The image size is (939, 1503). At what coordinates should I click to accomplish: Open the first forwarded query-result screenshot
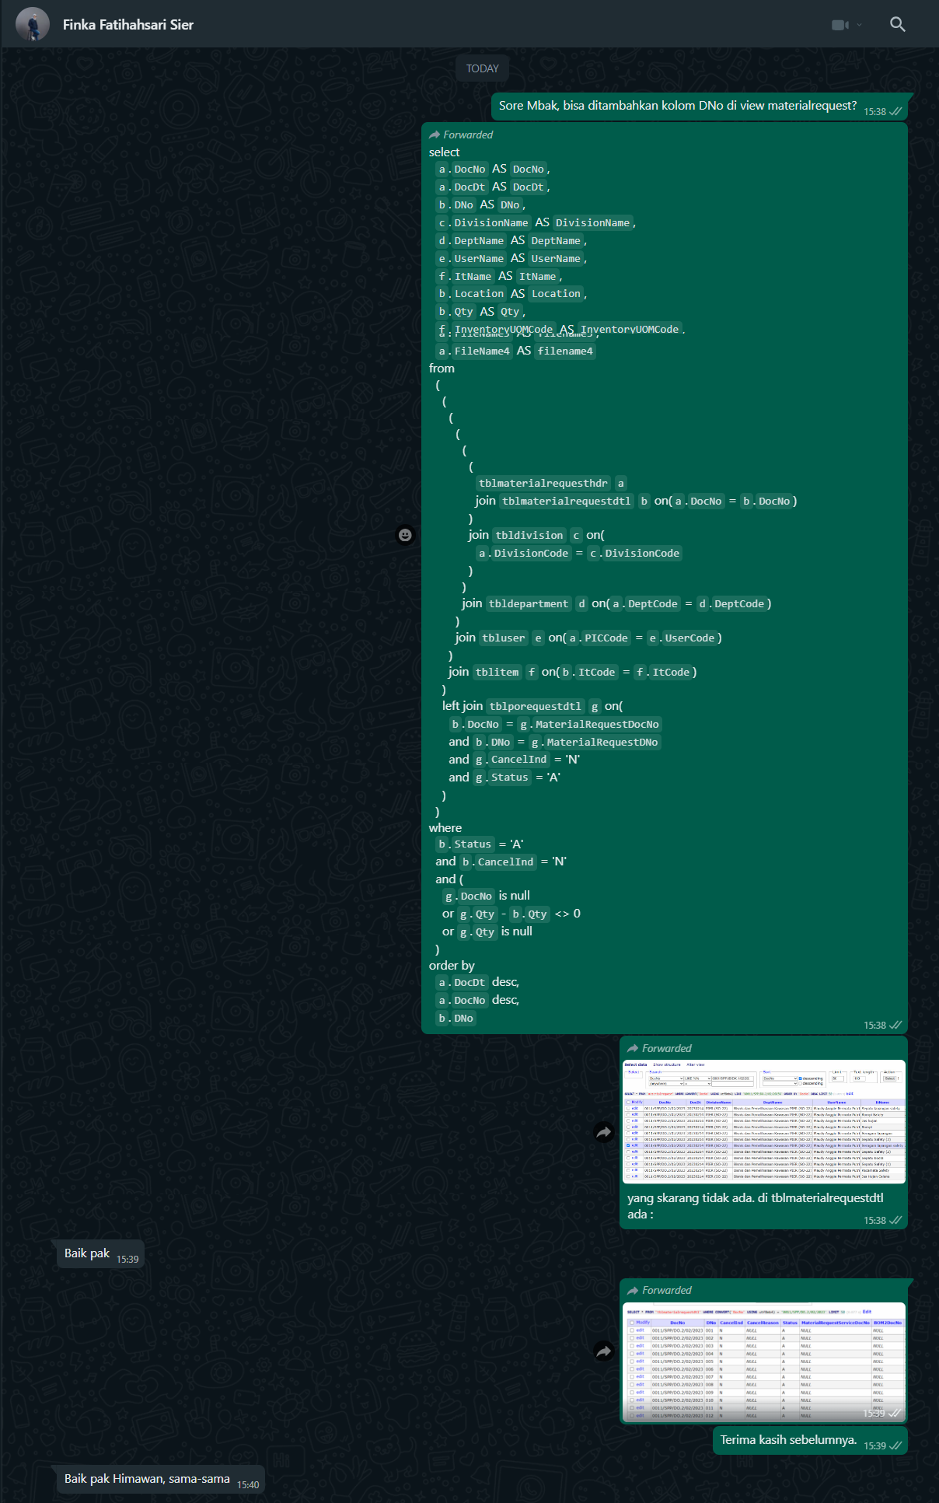tap(764, 1120)
